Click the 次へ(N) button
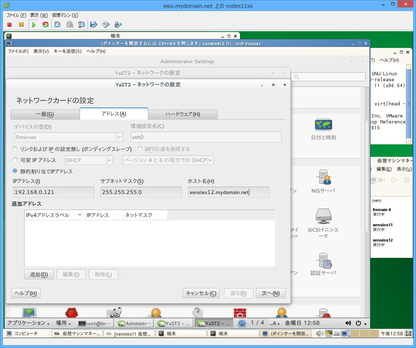This screenshot has height=348, width=416. [271, 293]
